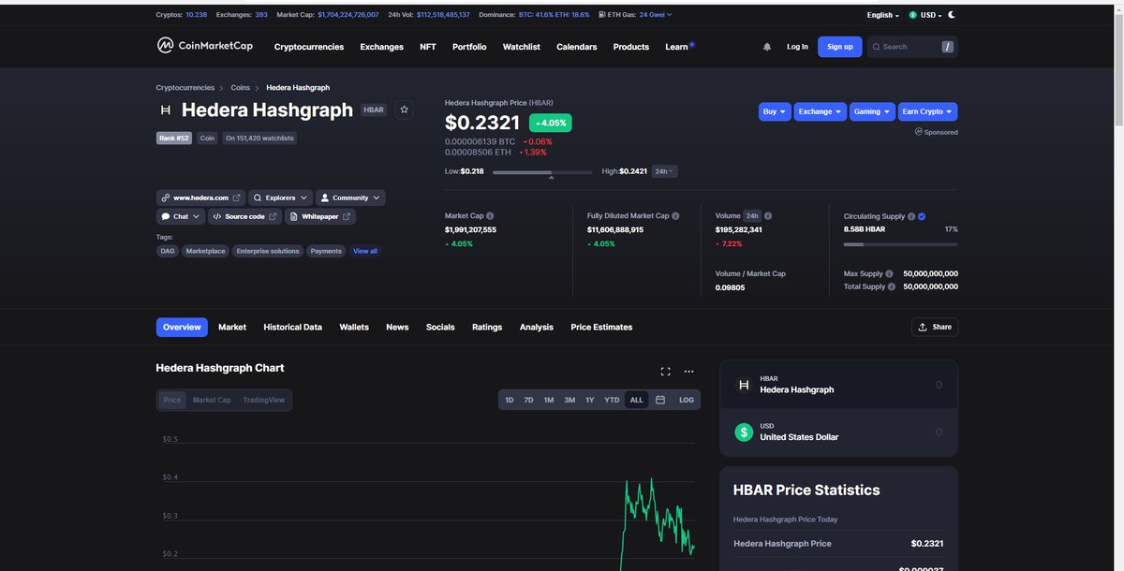This screenshot has width=1124, height=571.
Task: Click Circulating Supply info icon
Action: coord(911,216)
